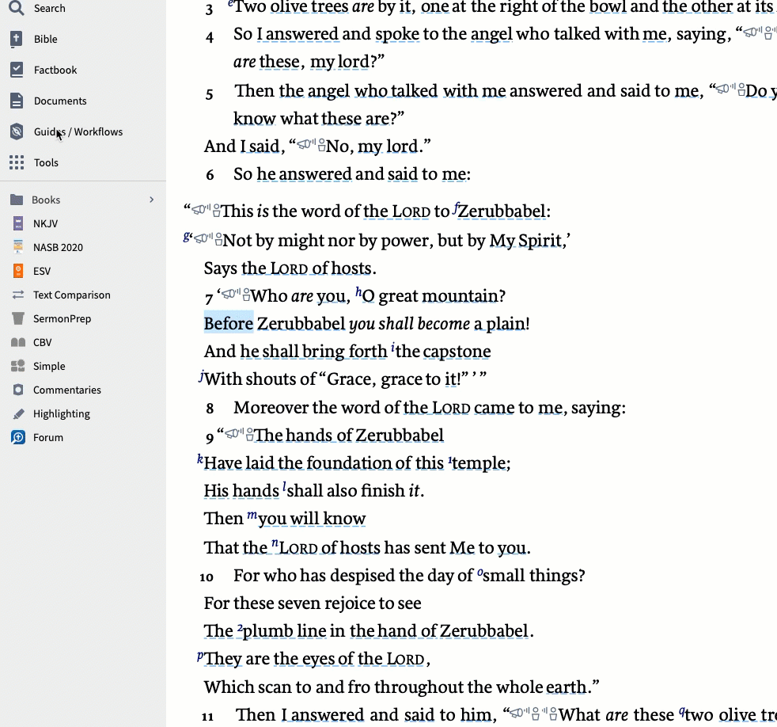This screenshot has height=727, width=777.
Task: Click the Documents page icon
Action: (x=17, y=101)
